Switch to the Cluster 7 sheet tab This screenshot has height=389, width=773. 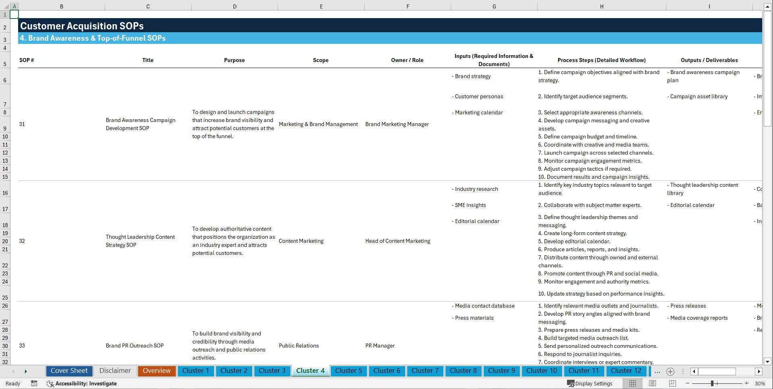(x=425, y=371)
